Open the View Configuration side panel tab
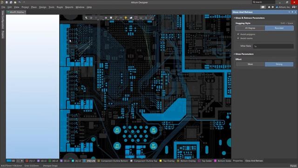Viewport: 298px width, 168px height. point(3,20)
